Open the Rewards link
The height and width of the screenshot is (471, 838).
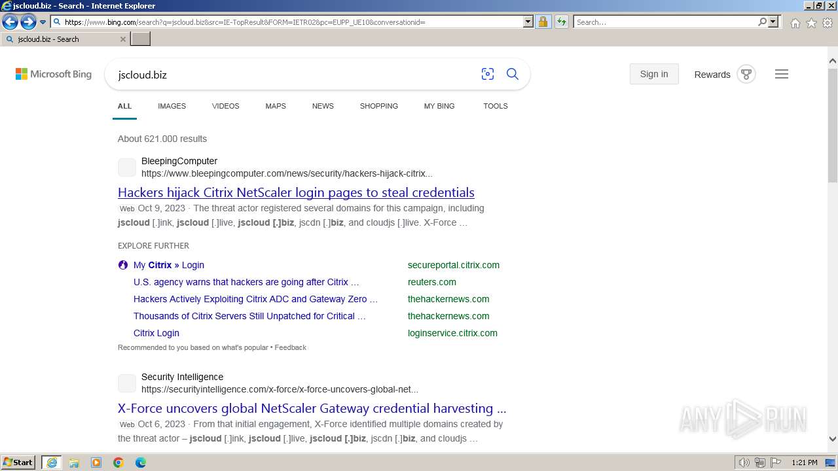point(712,75)
